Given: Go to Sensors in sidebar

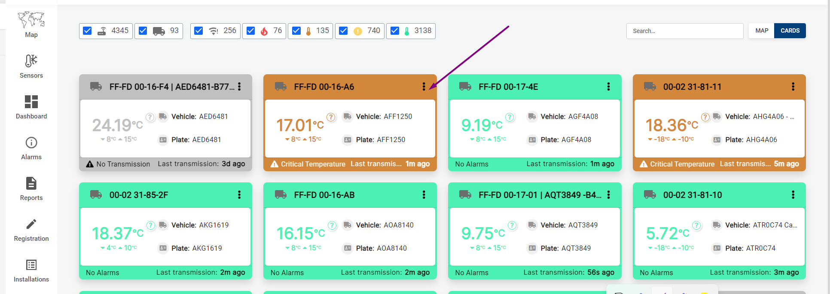Looking at the screenshot, I should (x=31, y=66).
